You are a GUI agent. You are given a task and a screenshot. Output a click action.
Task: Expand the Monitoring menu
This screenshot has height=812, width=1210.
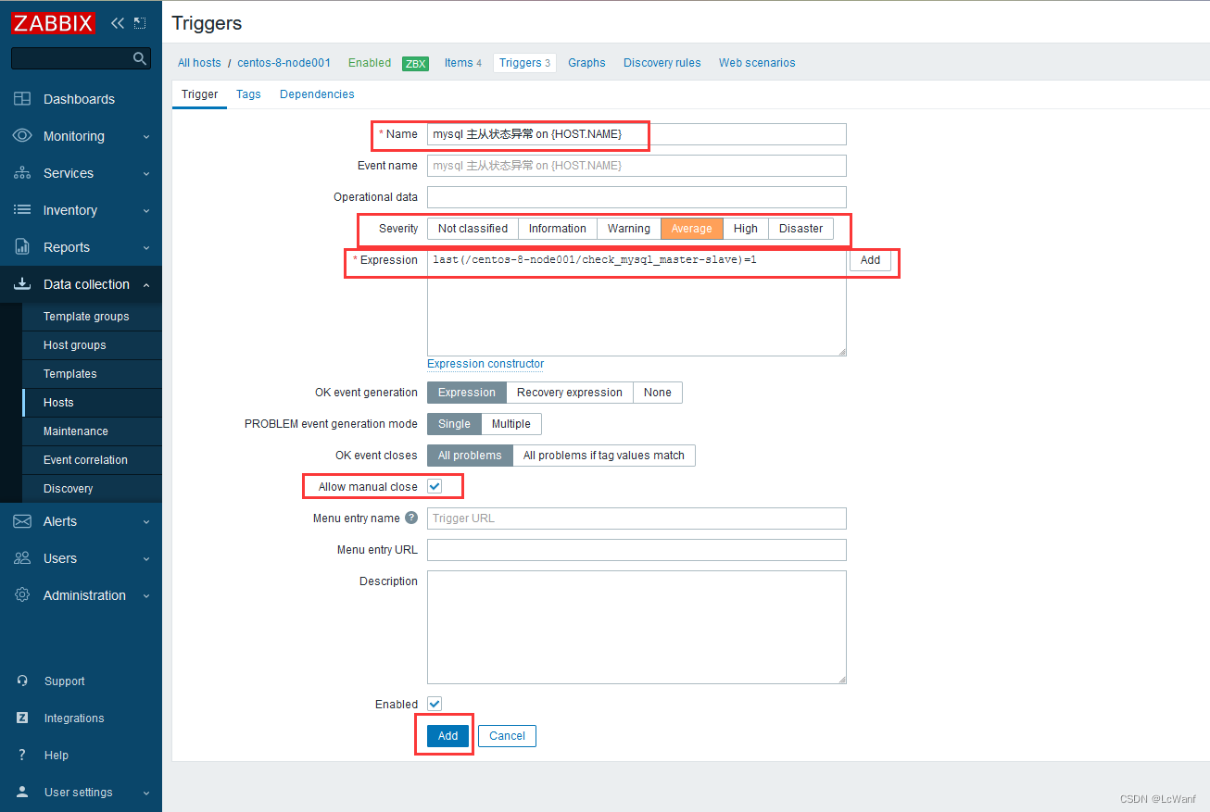click(146, 136)
